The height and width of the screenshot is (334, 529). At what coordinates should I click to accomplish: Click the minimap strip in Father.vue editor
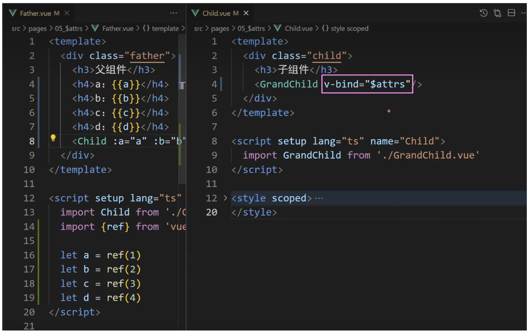(182, 110)
